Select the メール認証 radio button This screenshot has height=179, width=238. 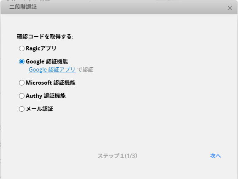click(x=22, y=109)
